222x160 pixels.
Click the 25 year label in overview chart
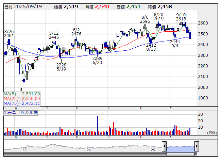pos(153,150)
